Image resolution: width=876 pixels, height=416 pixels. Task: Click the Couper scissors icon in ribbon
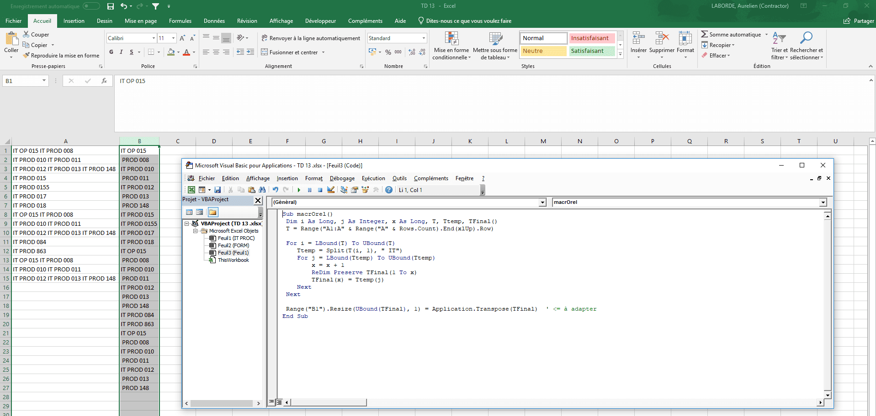tap(26, 35)
